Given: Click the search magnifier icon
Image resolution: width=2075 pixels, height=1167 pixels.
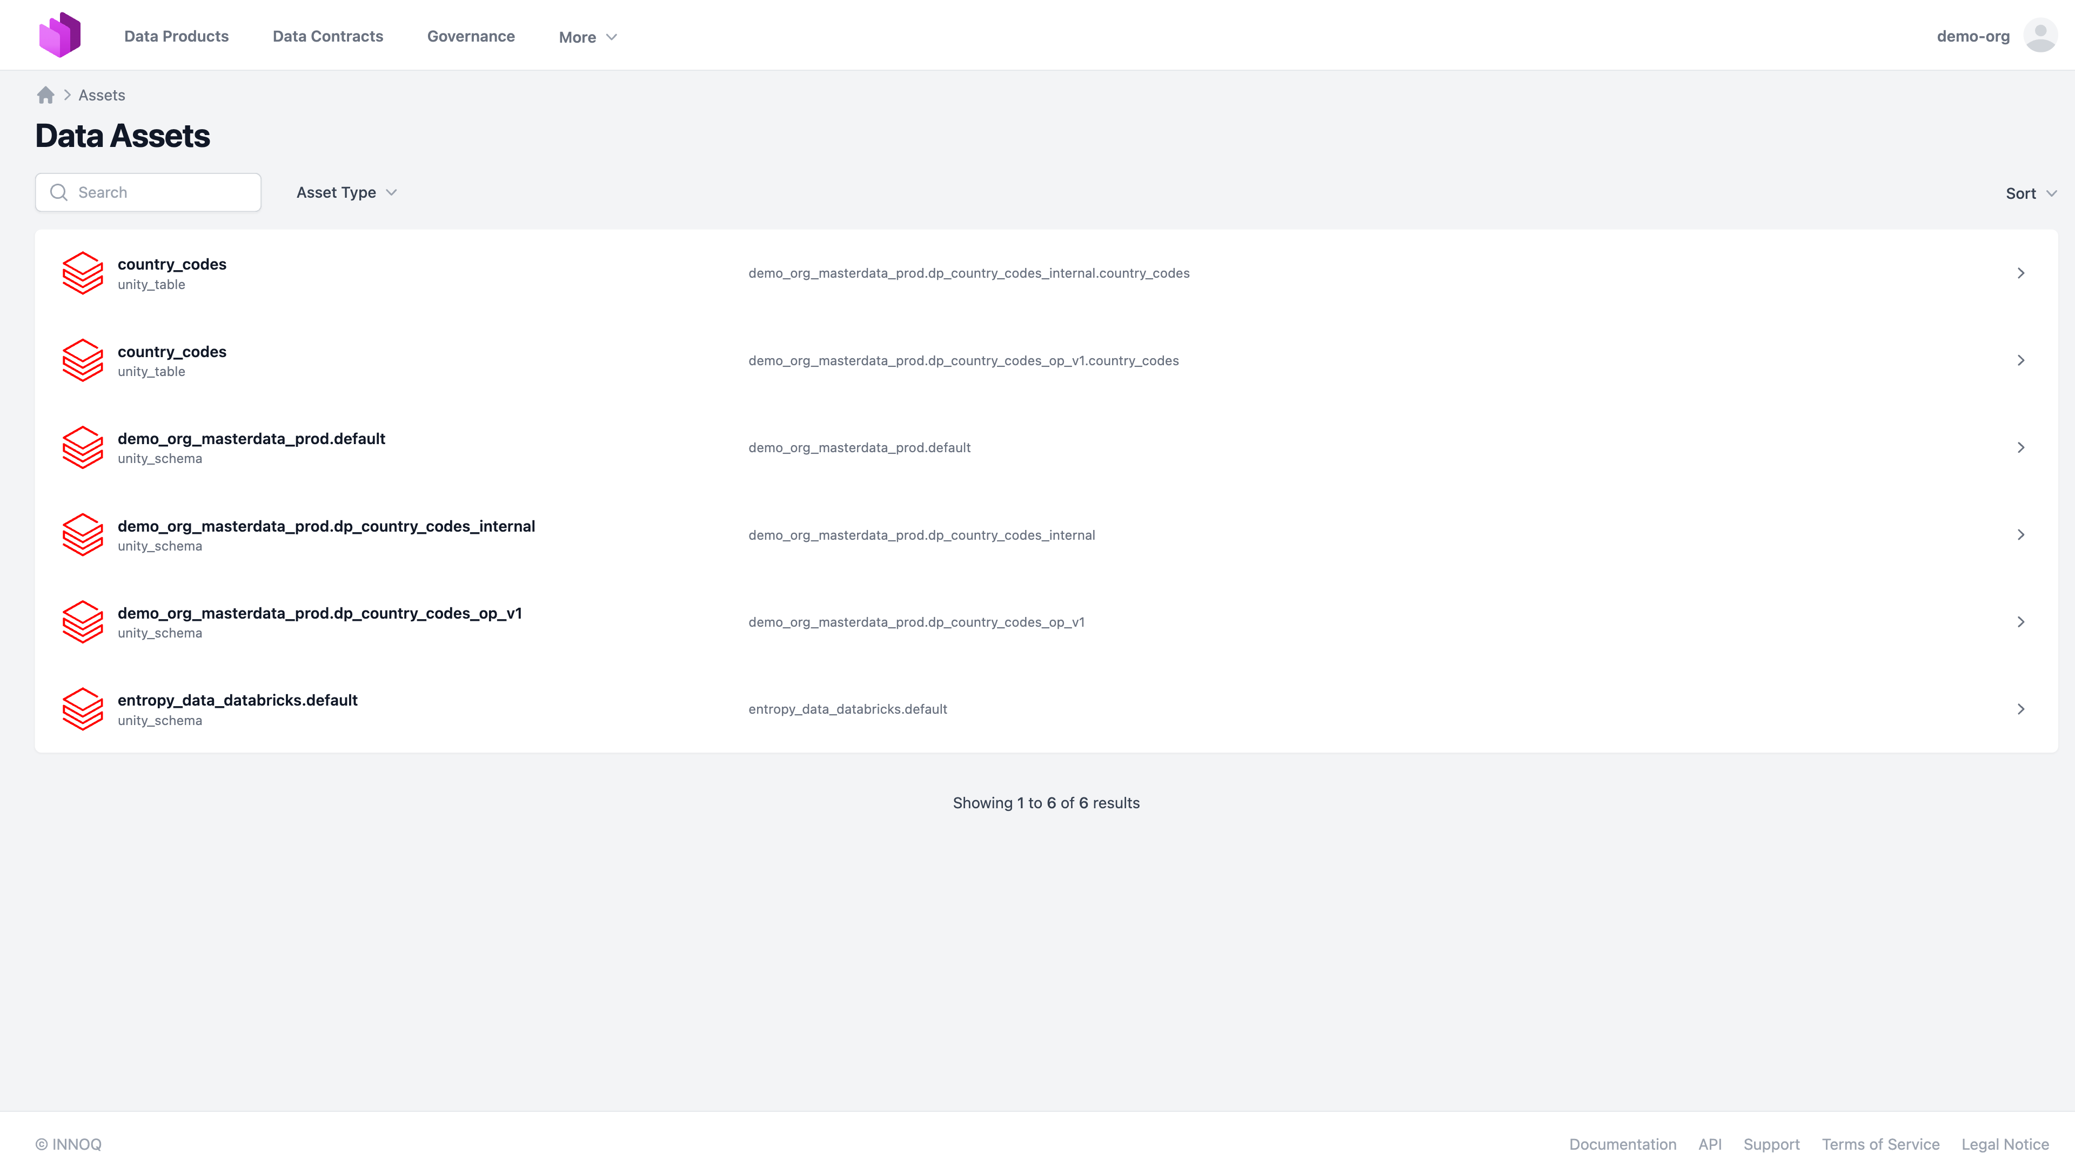Looking at the screenshot, I should [x=59, y=192].
